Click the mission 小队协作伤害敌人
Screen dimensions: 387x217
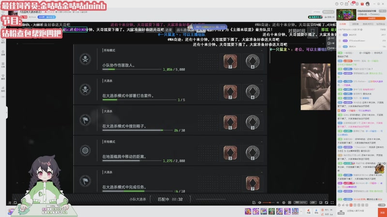point(170,59)
